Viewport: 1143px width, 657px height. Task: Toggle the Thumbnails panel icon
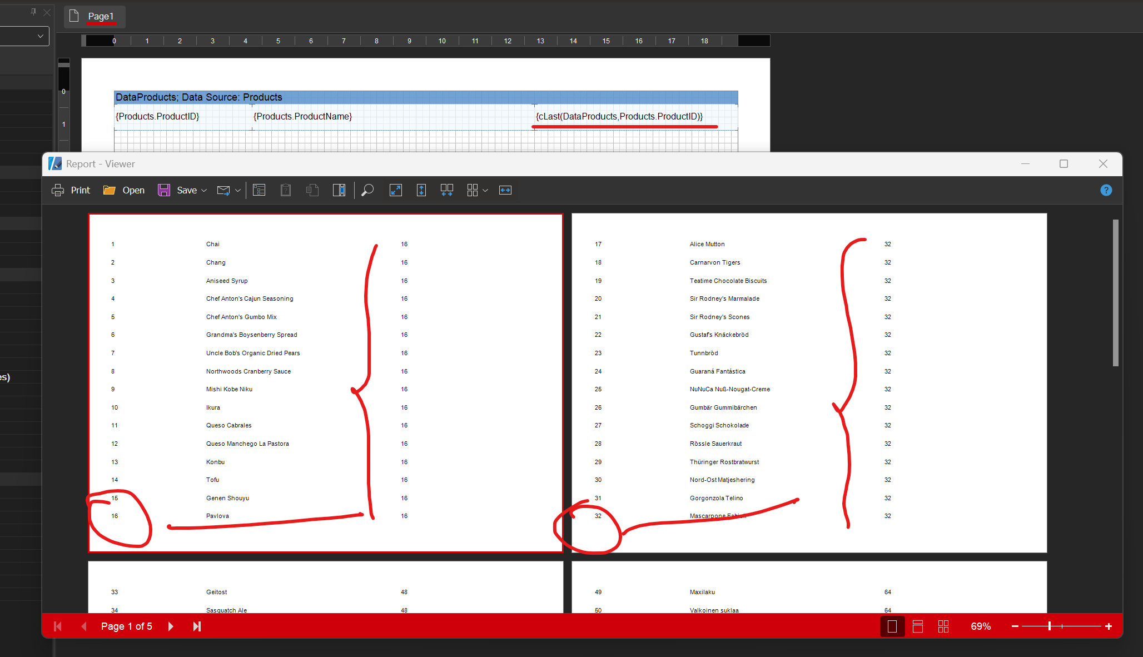(x=339, y=190)
